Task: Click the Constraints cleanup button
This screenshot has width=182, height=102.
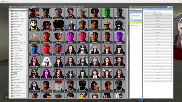Action: tap(158, 27)
